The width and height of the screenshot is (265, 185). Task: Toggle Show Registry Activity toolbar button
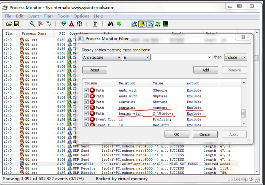pyautogui.click(x=134, y=24)
